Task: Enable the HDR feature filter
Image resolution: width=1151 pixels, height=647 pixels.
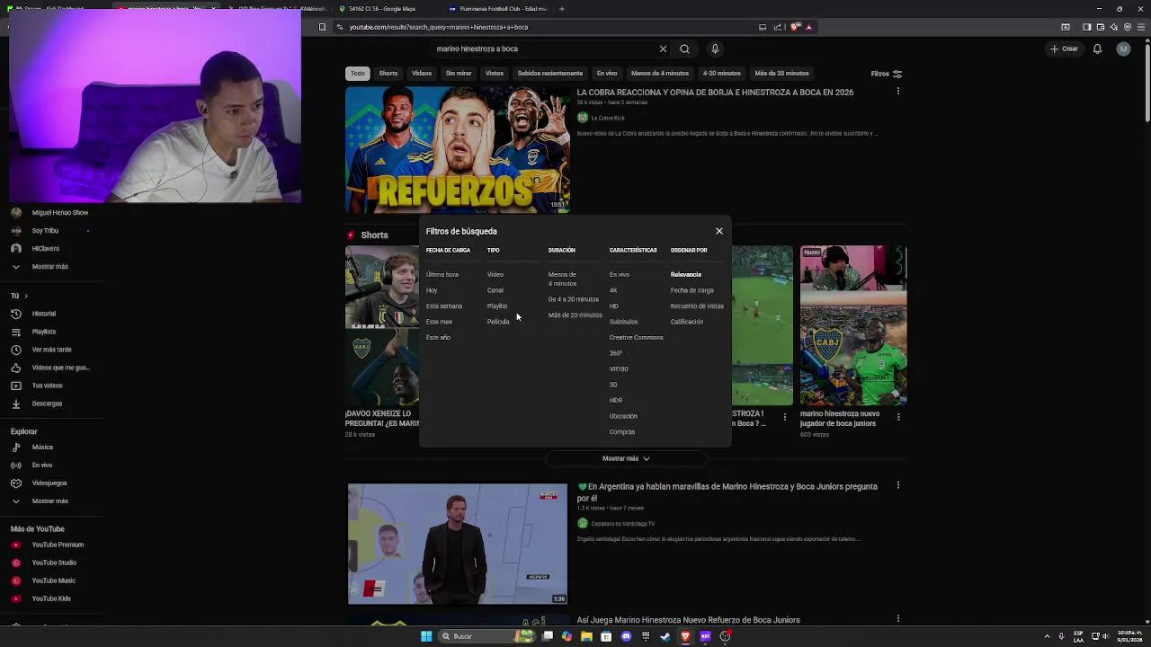Action: [616, 400]
